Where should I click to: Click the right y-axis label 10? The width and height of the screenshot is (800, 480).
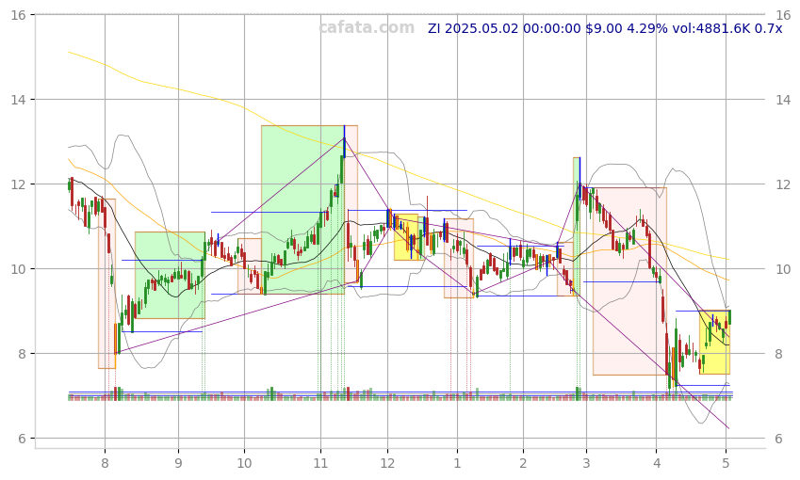[783, 269]
